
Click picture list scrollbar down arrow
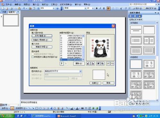coord(83,60)
